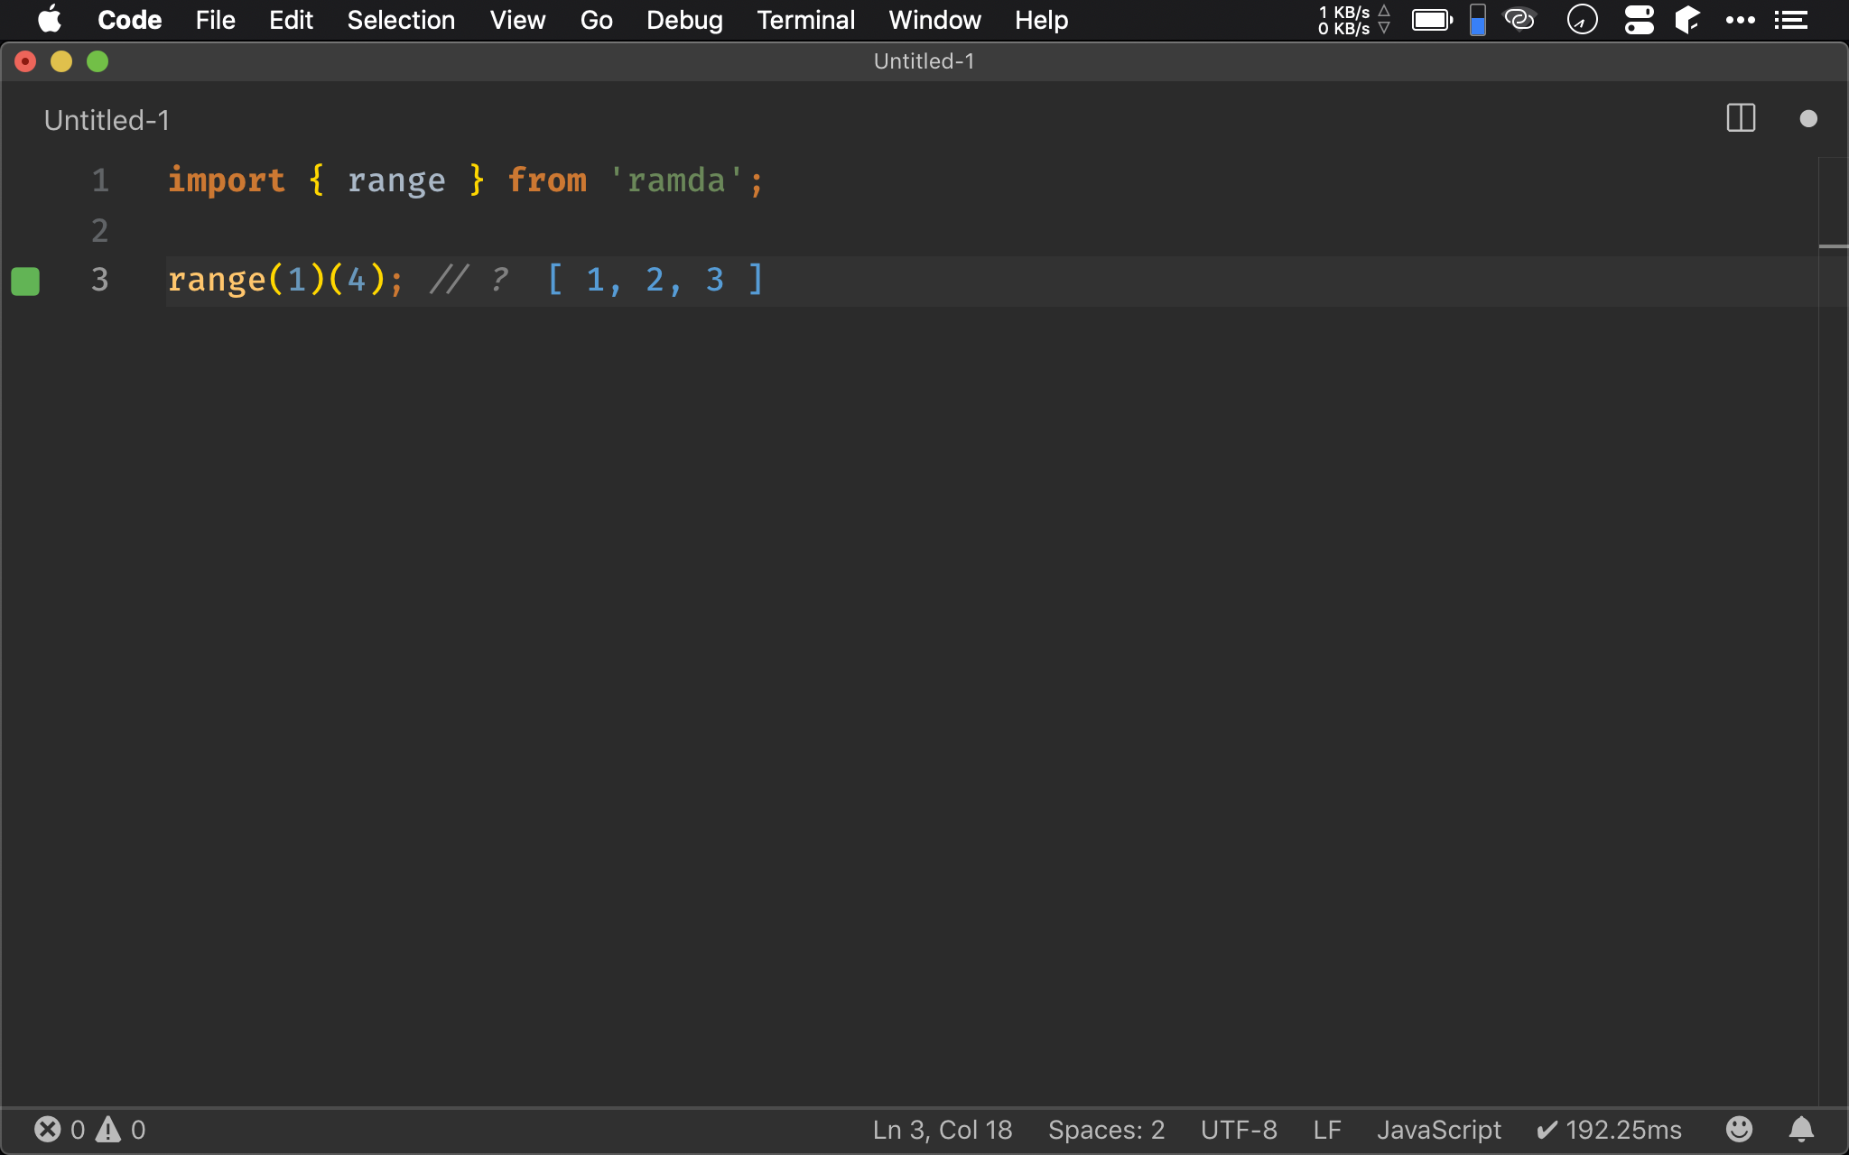Open the Go menu
1849x1155 pixels.
point(596,20)
